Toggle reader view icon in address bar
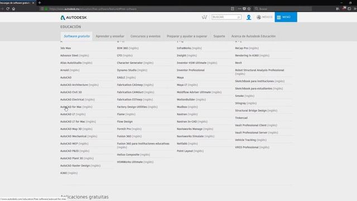The width and height of the screenshot is (357, 201). (233, 9)
